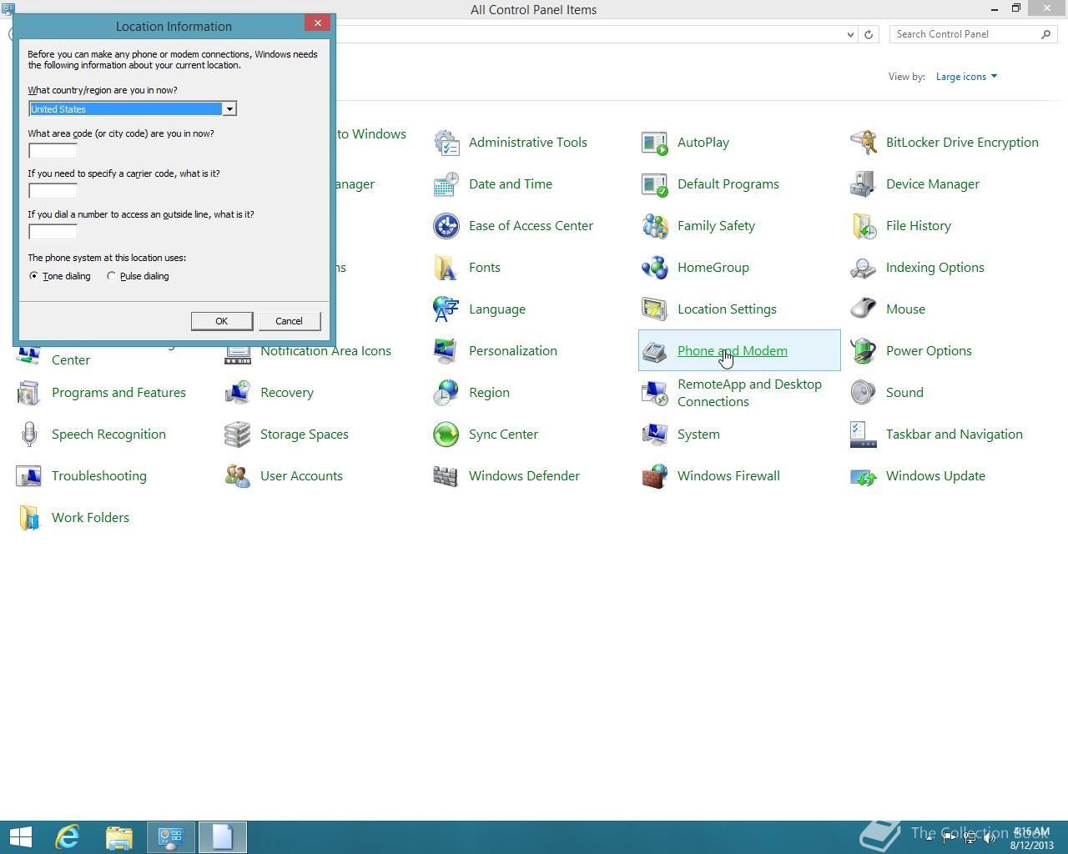Open the Date and Time icon
This screenshot has width=1068, height=854.
[x=446, y=184]
